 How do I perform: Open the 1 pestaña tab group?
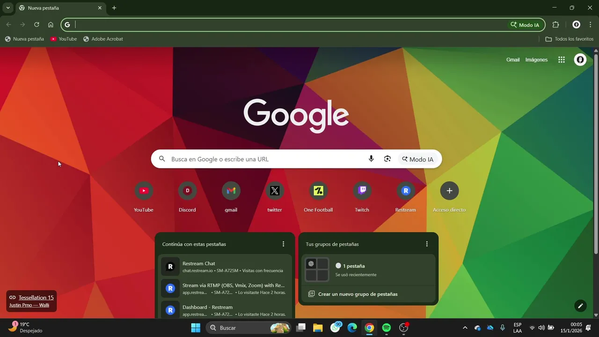click(368, 270)
